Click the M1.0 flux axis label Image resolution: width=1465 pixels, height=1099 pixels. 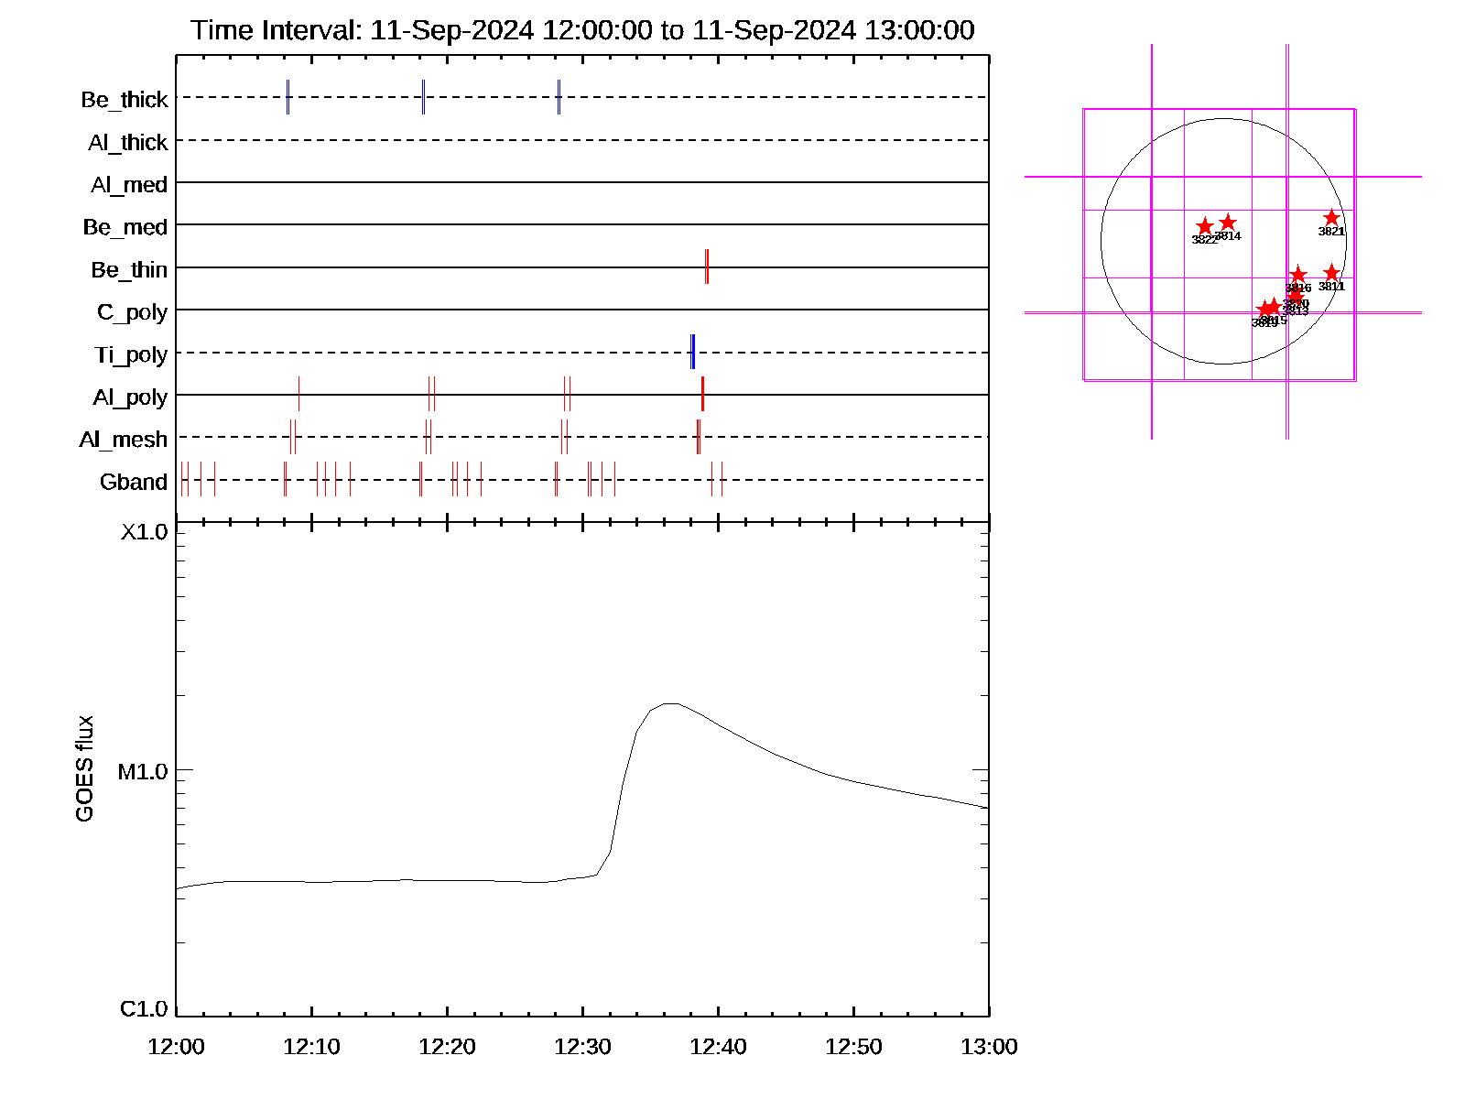pos(143,772)
